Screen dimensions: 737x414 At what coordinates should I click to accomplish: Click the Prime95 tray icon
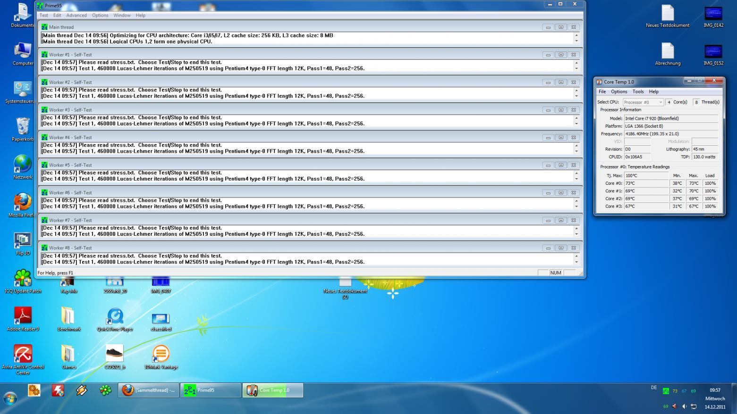tap(666, 391)
